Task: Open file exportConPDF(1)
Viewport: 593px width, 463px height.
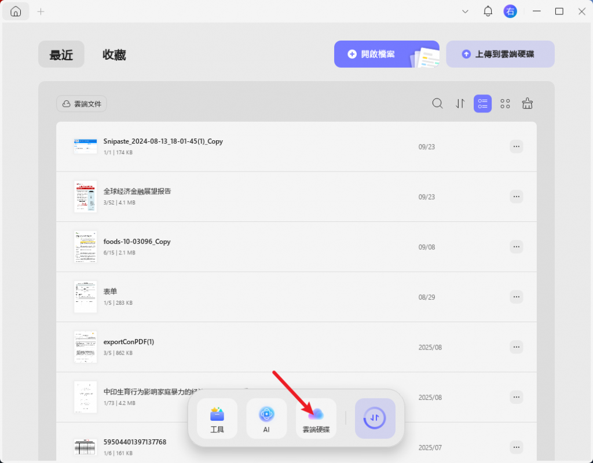Action: [x=129, y=342]
